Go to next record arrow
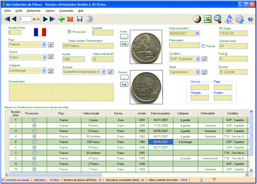Screen dimensions: 257x184 tap(45, 19)
